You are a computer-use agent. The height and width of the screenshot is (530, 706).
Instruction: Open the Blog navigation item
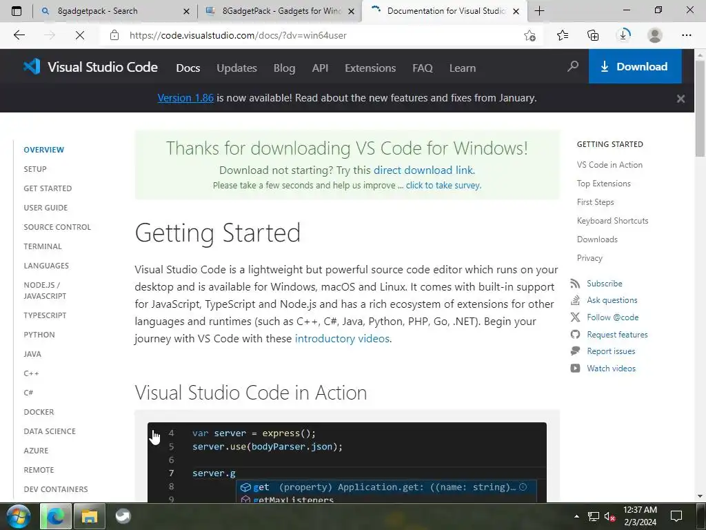(x=285, y=68)
